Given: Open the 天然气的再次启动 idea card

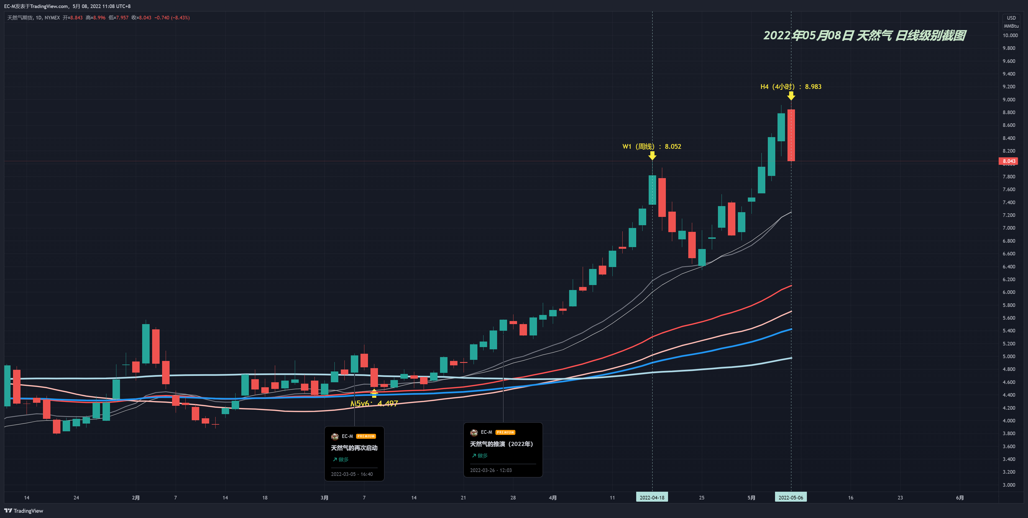Looking at the screenshot, I should point(354,454).
